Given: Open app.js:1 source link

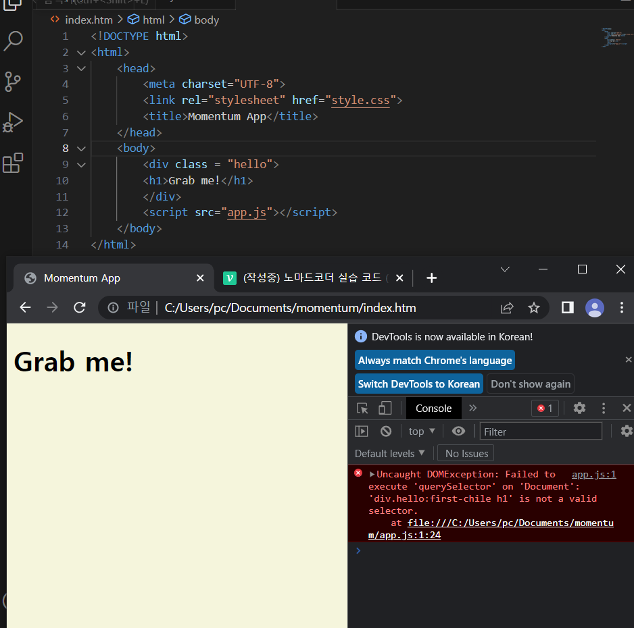Looking at the screenshot, I should pos(593,474).
